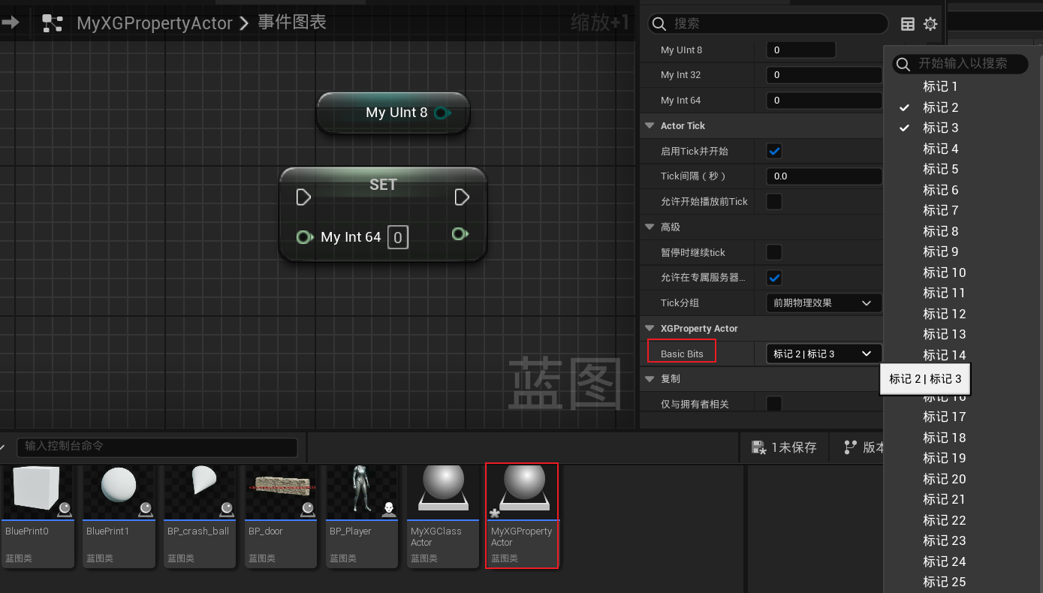Click the SET node output execution pin

tap(462, 197)
